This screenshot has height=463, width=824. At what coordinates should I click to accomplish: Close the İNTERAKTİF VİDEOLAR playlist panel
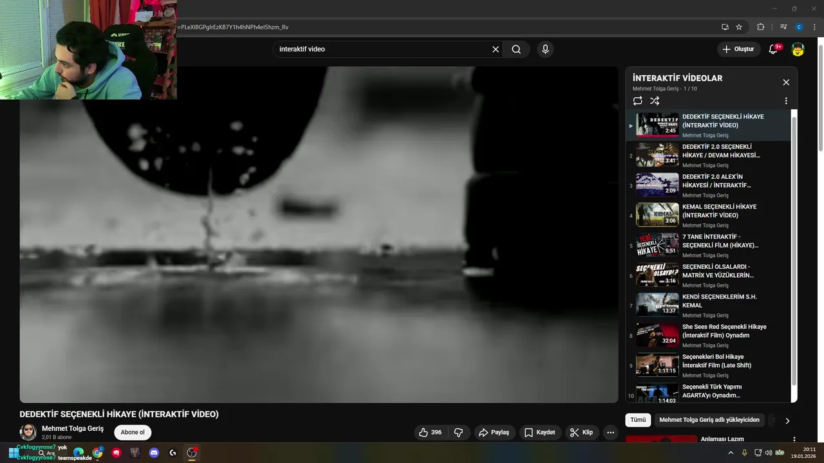(786, 82)
